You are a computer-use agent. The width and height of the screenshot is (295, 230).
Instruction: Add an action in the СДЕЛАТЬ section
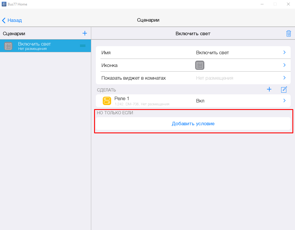[x=269, y=89]
